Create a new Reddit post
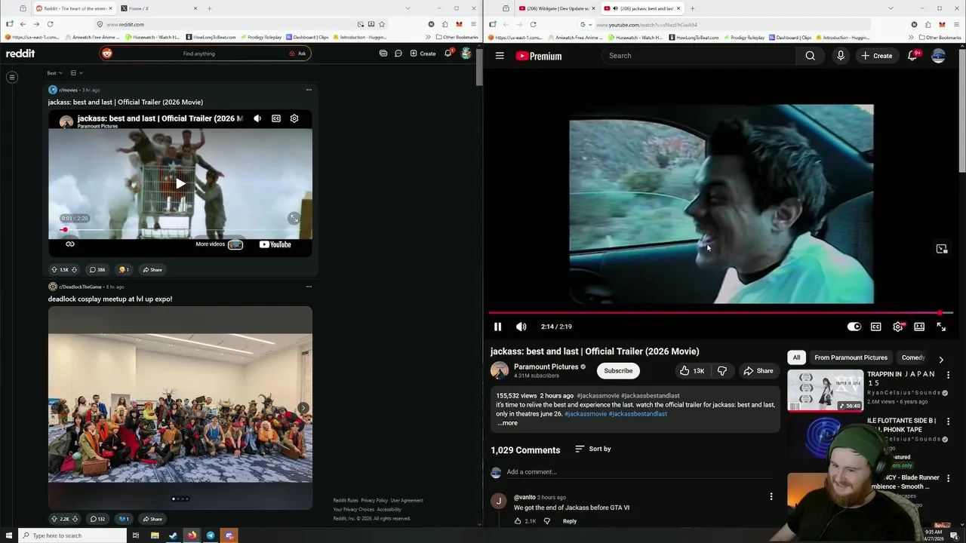 tap(423, 54)
